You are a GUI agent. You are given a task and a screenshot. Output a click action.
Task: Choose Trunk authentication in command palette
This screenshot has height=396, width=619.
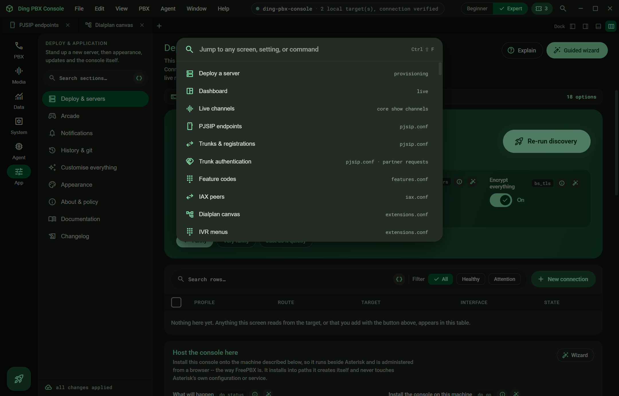(307, 161)
